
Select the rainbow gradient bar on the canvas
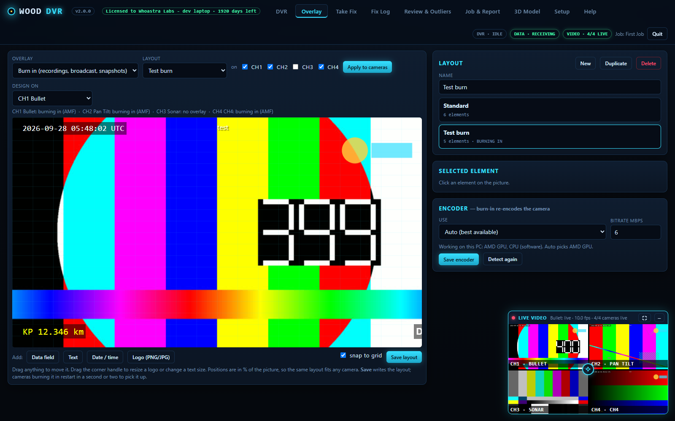point(217,304)
